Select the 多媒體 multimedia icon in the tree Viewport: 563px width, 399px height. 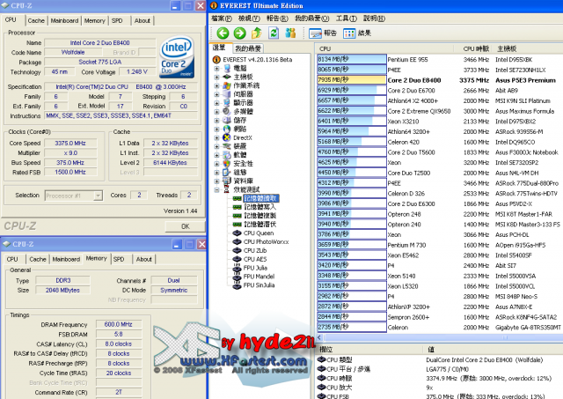[x=227, y=112]
